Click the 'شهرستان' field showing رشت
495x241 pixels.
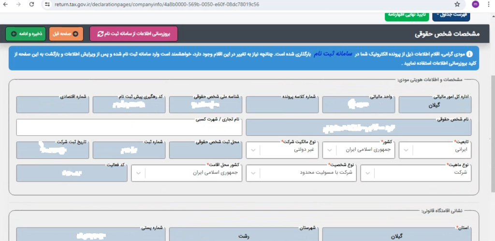click(x=244, y=235)
